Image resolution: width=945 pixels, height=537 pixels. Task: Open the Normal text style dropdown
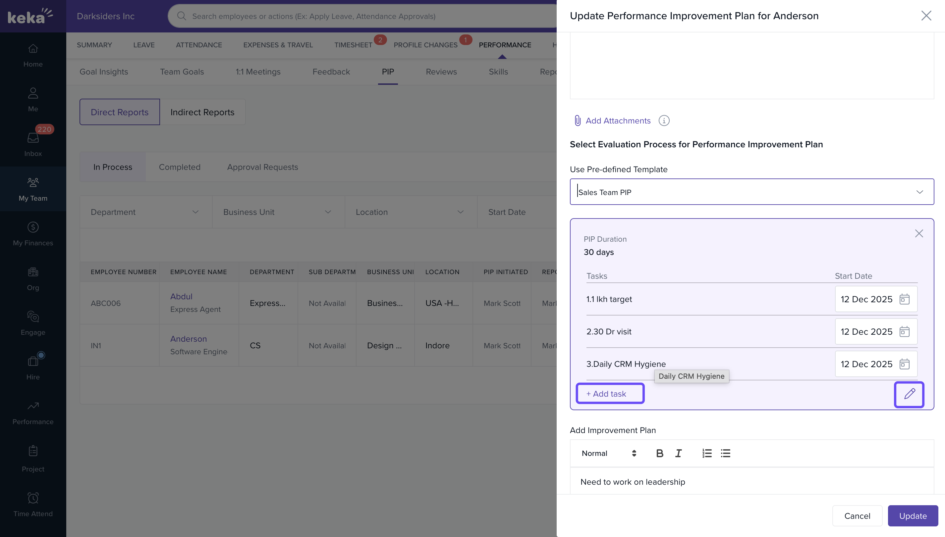(609, 453)
